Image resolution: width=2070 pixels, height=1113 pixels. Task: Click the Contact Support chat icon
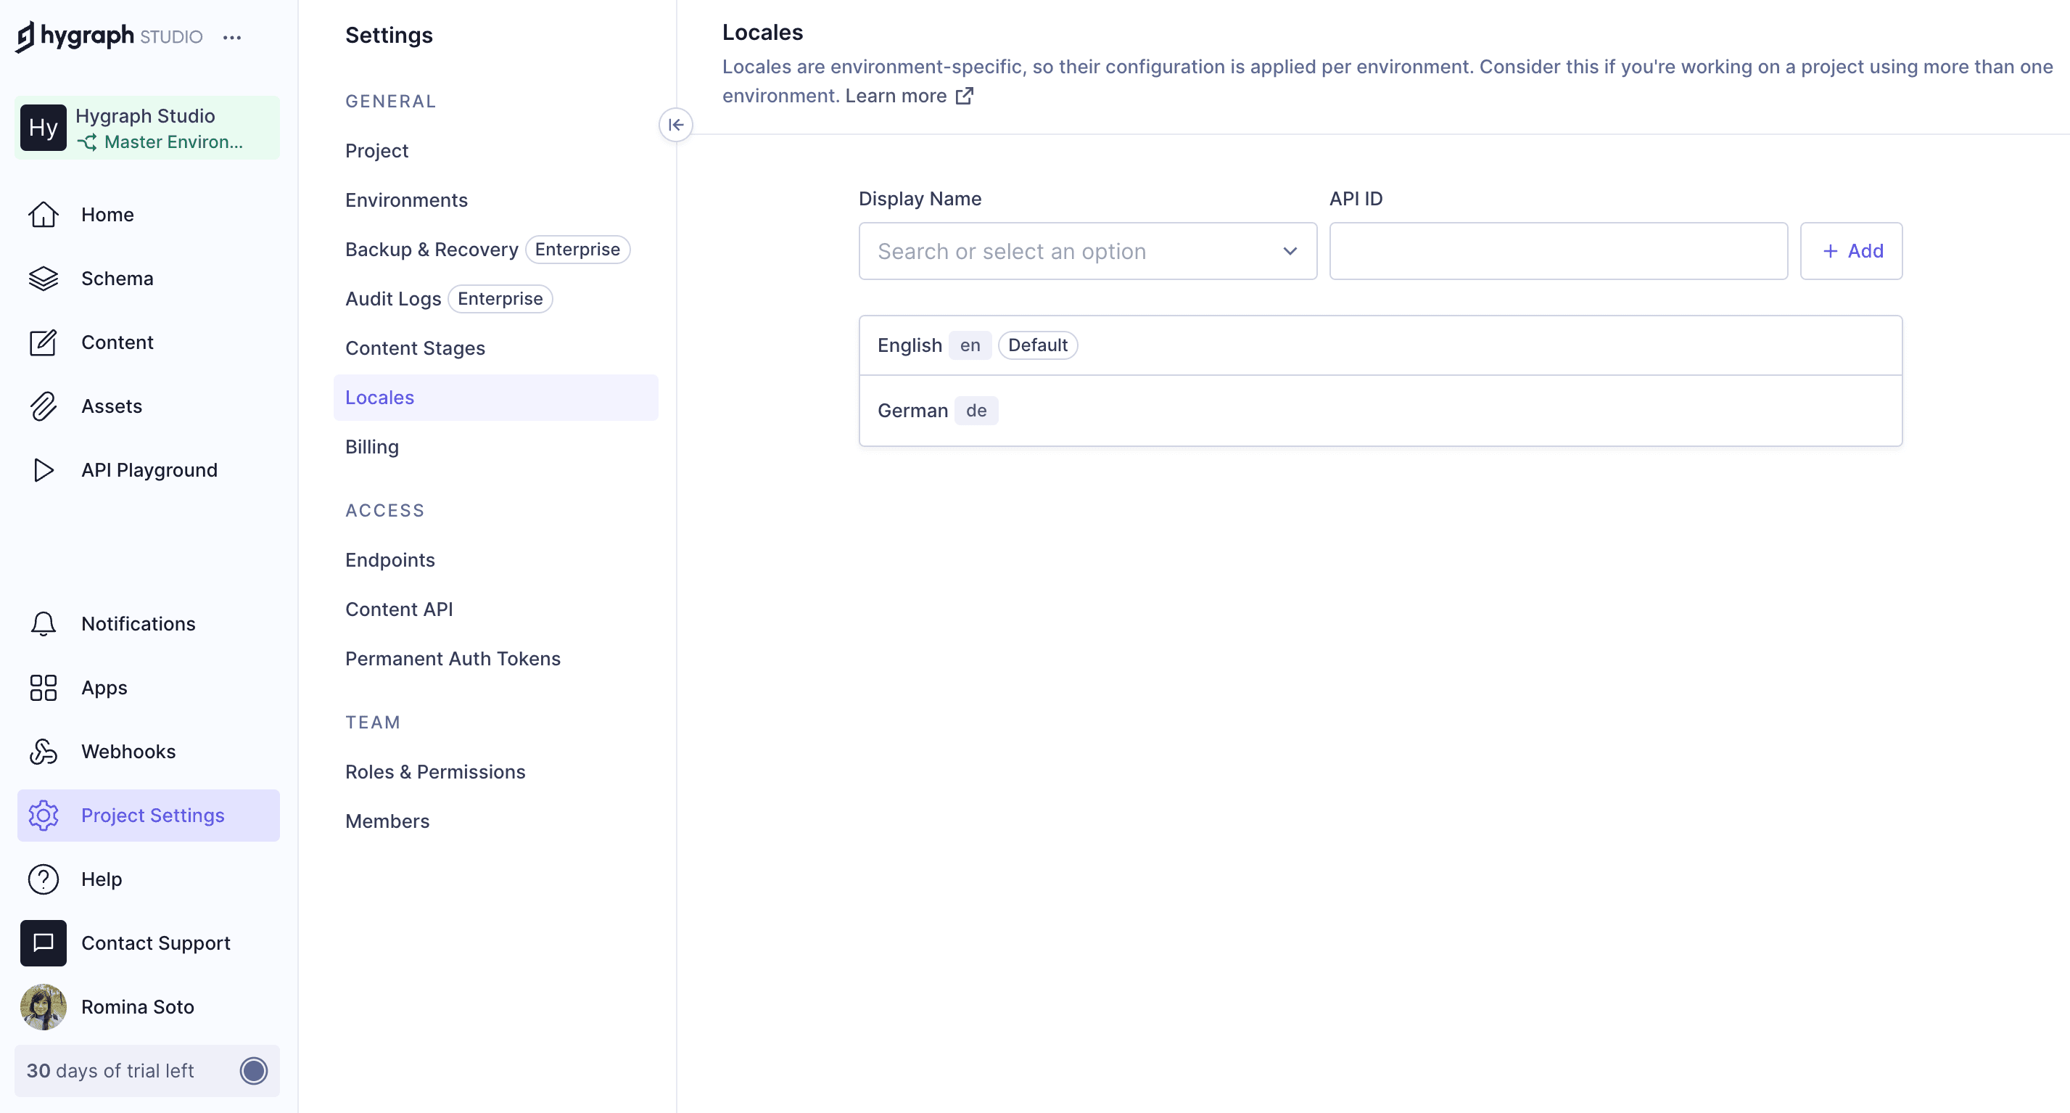coord(44,942)
